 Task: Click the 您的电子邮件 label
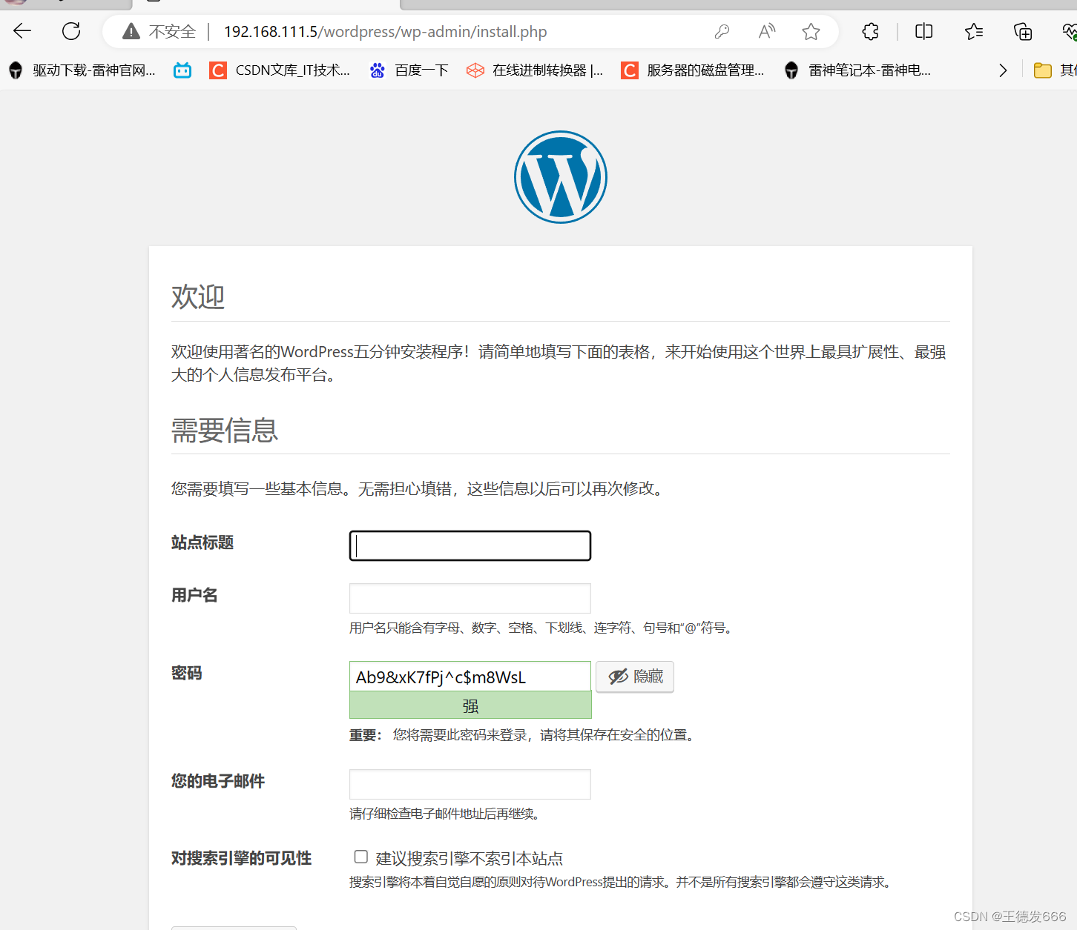click(x=218, y=781)
